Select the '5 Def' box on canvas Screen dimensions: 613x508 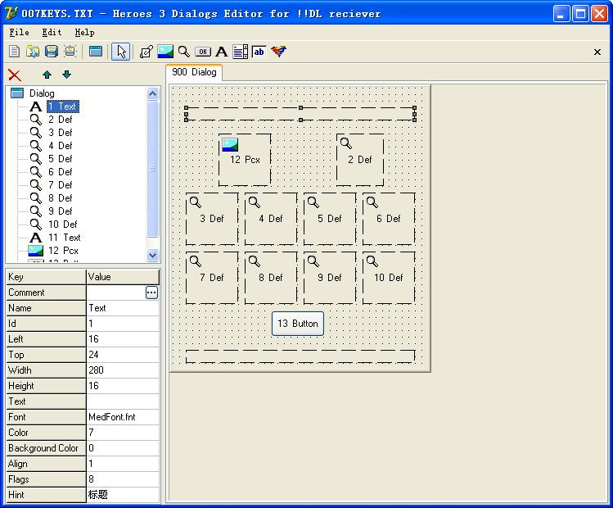click(330, 219)
